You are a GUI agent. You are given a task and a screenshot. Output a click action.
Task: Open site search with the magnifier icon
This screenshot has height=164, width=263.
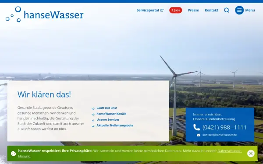point(227,10)
